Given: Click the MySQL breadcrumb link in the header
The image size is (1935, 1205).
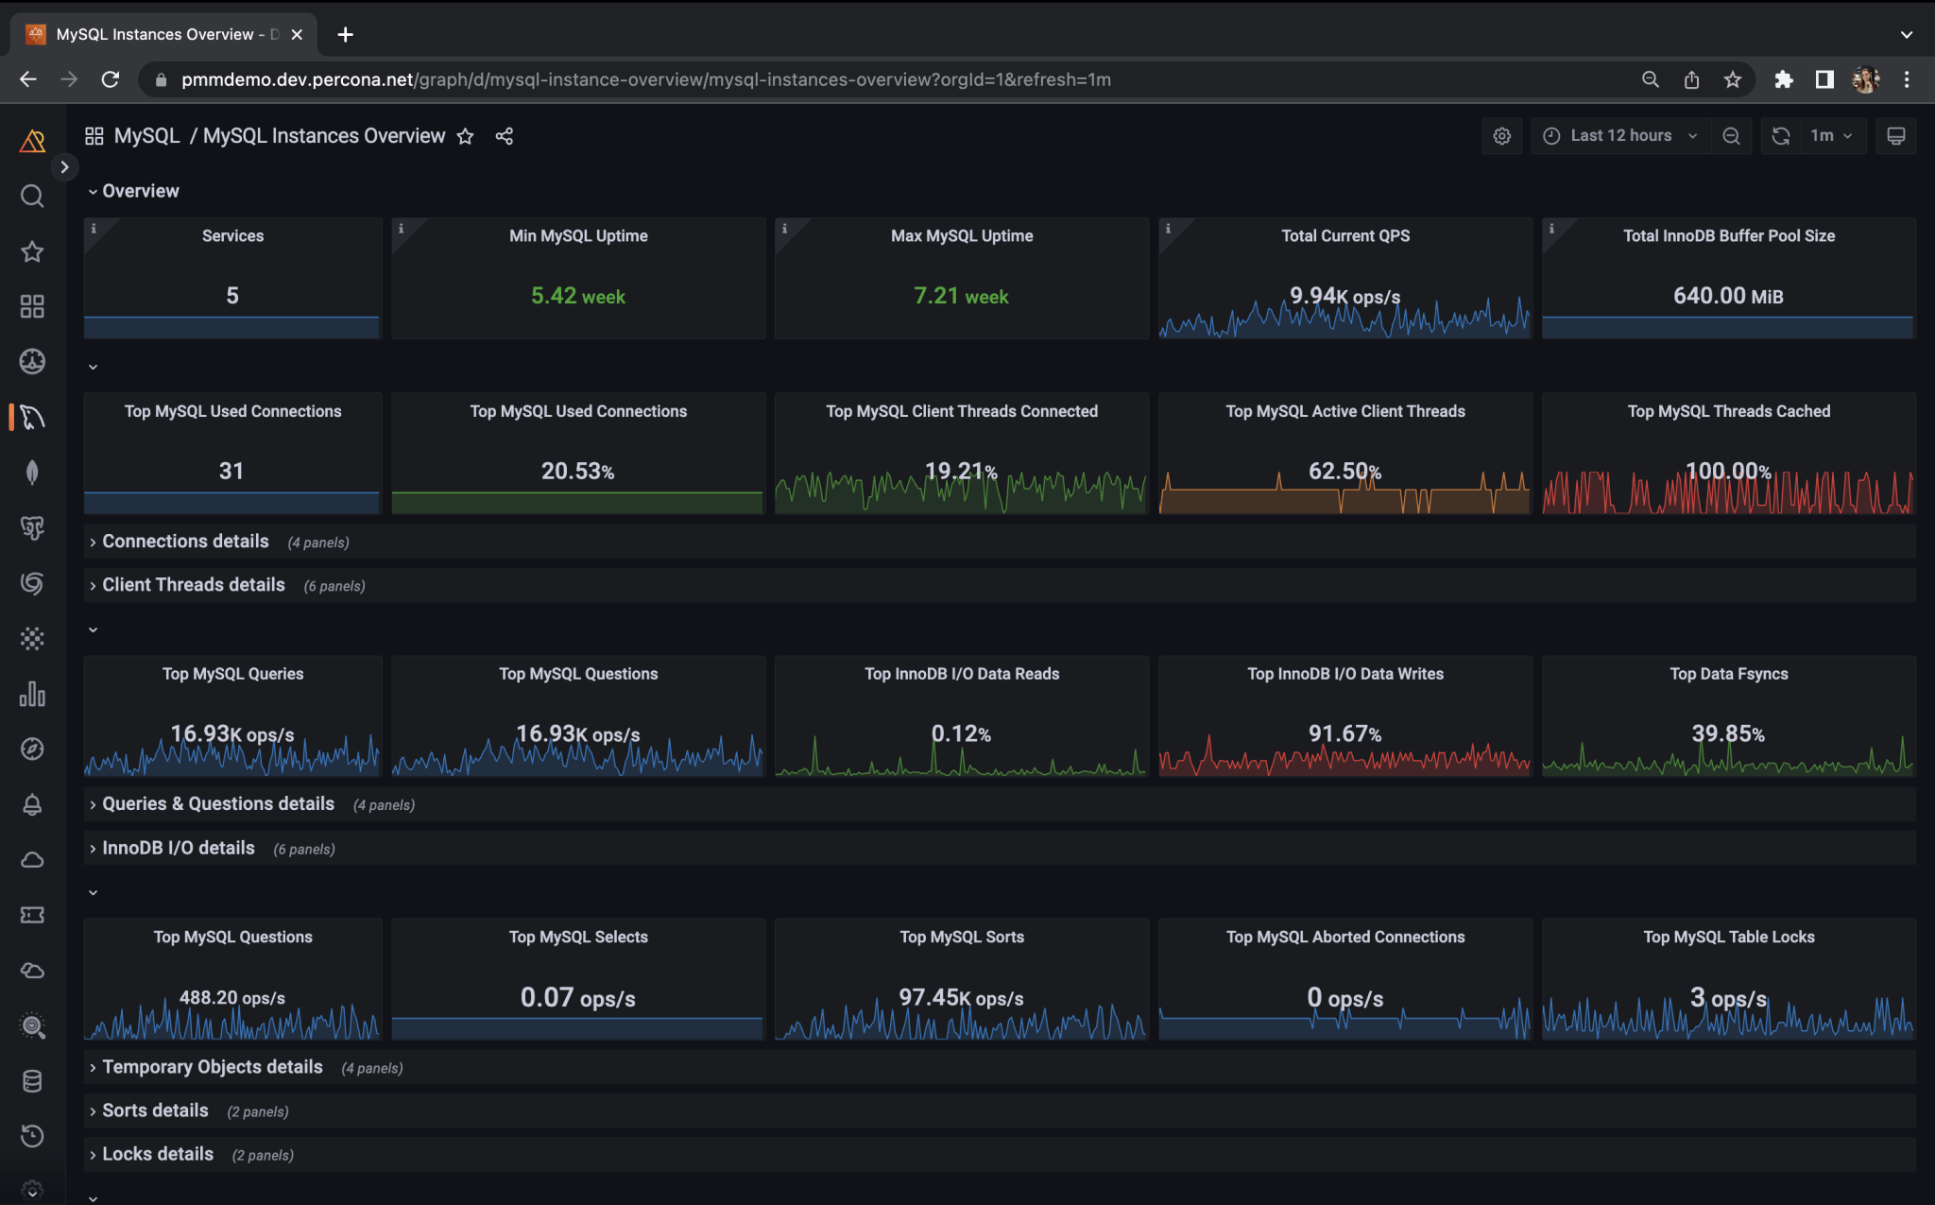Looking at the screenshot, I should [x=146, y=135].
